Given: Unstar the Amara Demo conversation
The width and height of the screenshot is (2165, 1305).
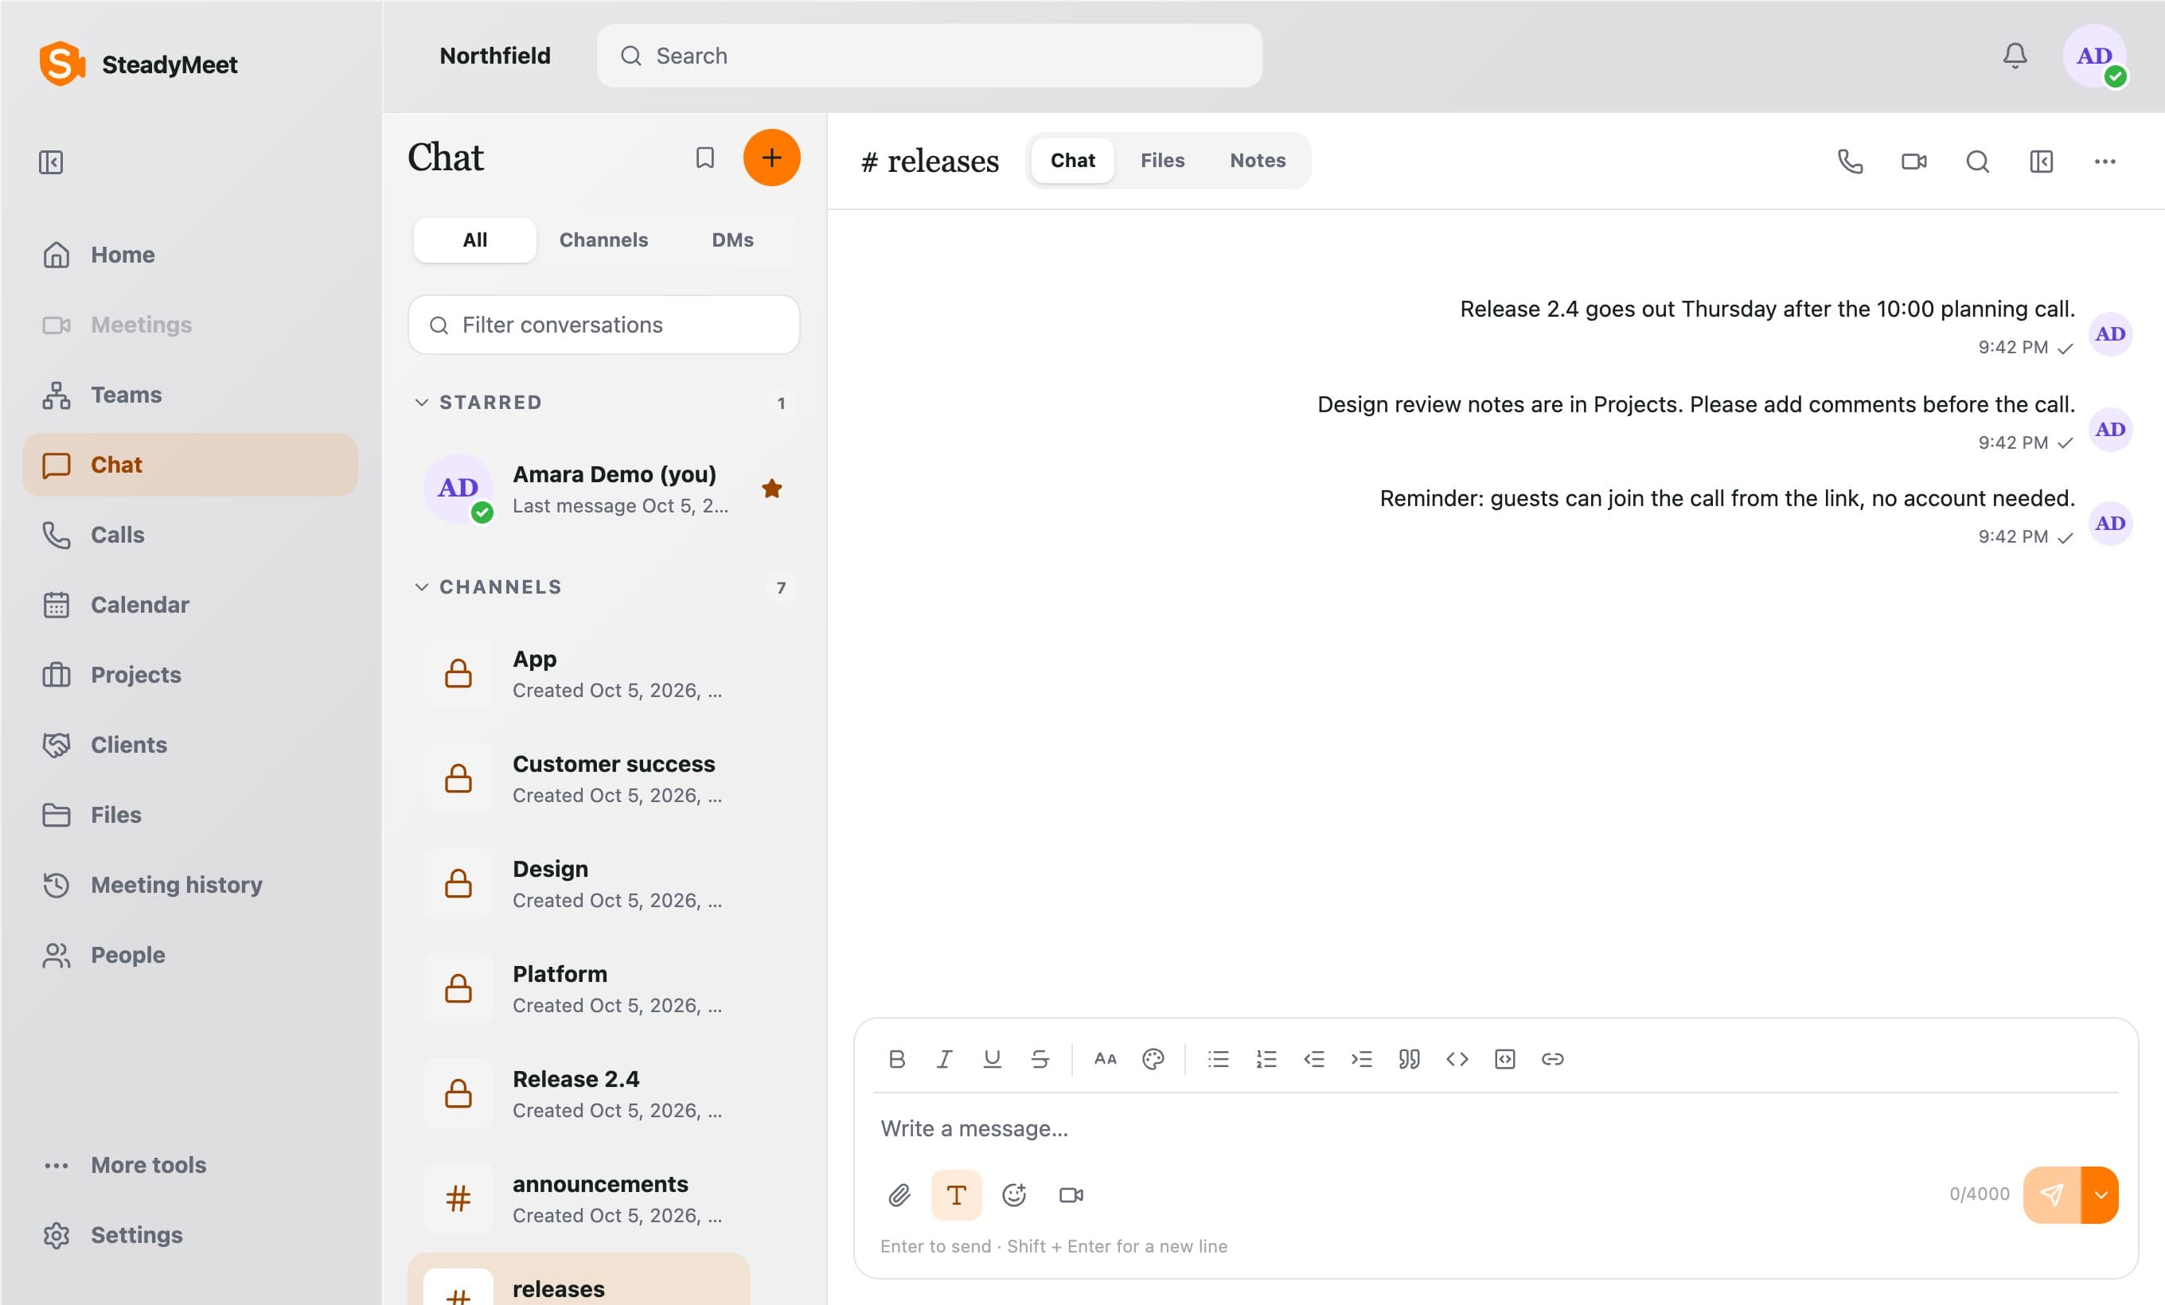Looking at the screenshot, I should pyautogui.click(x=771, y=489).
